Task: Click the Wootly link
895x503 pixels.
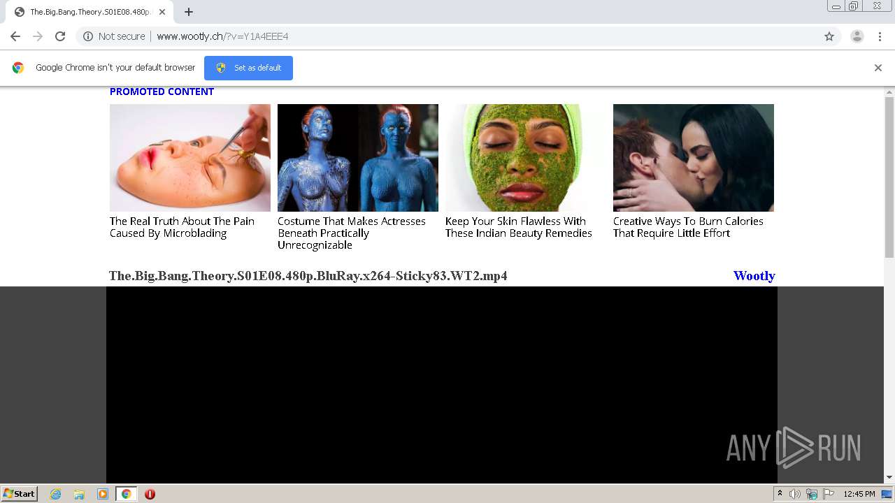Action: coord(754,276)
